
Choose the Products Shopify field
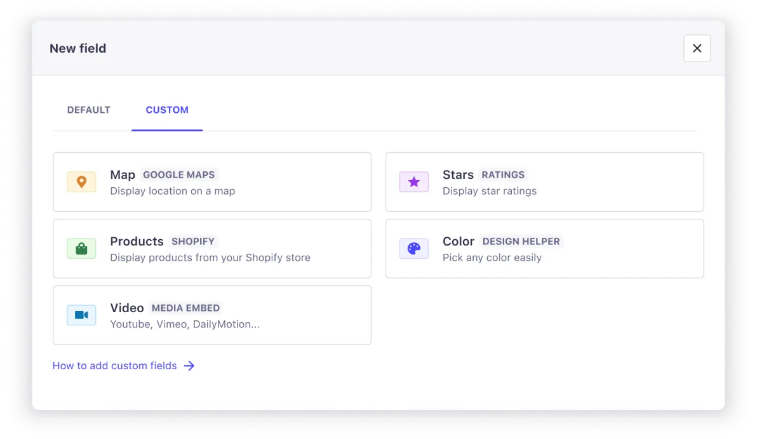point(212,248)
